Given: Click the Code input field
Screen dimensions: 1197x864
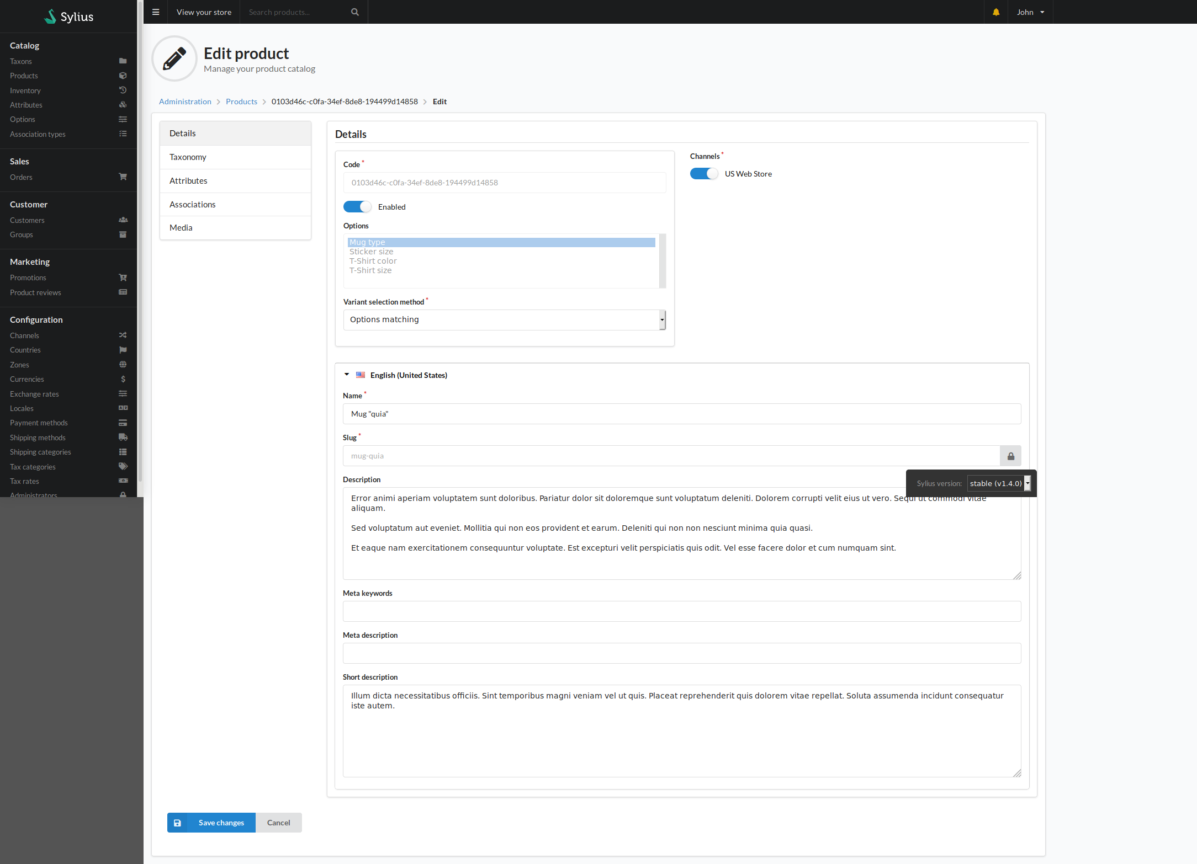Looking at the screenshot, I should pyautogui.click(x=505, y=183).
